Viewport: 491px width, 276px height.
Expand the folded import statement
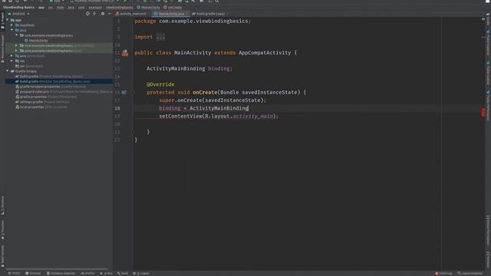click(160, 37)
